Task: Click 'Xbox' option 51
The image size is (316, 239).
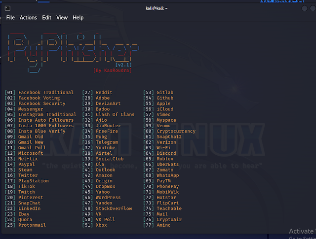Action: coord(101,225)
